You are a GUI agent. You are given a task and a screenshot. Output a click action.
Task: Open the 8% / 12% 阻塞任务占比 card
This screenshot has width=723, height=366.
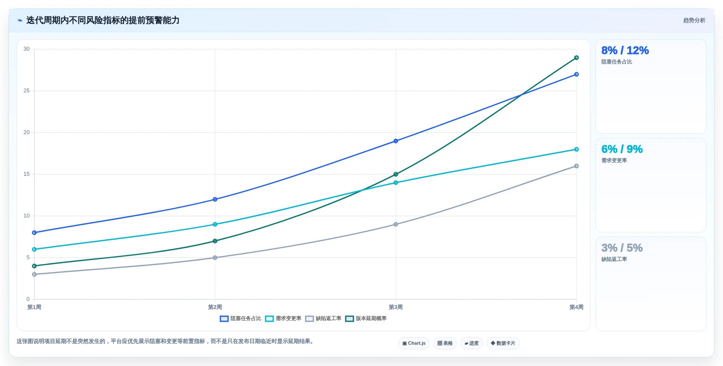point(651,86)
